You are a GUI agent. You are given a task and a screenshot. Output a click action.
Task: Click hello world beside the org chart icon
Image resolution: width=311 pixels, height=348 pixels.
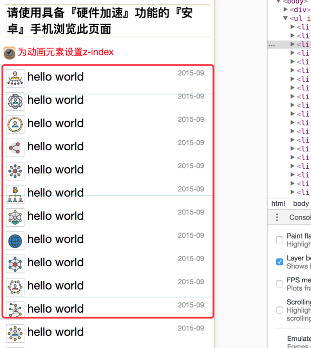tap(56, 193)
